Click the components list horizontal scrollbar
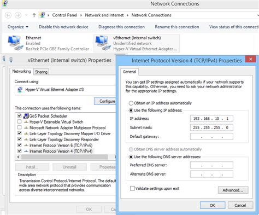 pos(64,157)
